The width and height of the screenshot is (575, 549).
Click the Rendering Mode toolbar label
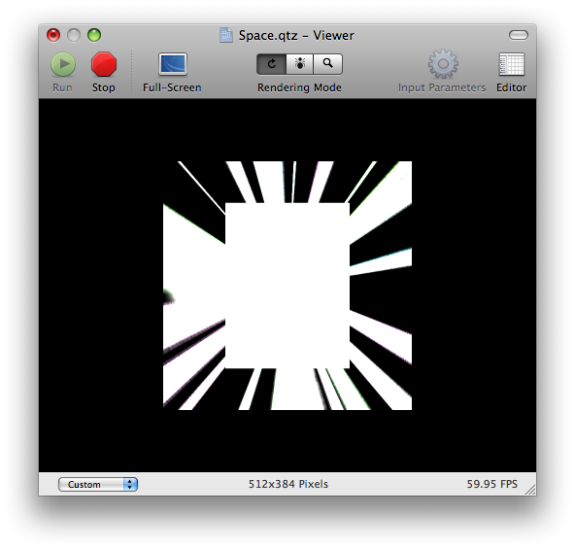click(x=299, y=87)
